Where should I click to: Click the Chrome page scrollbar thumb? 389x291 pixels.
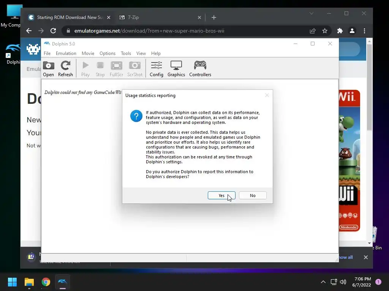369,87
